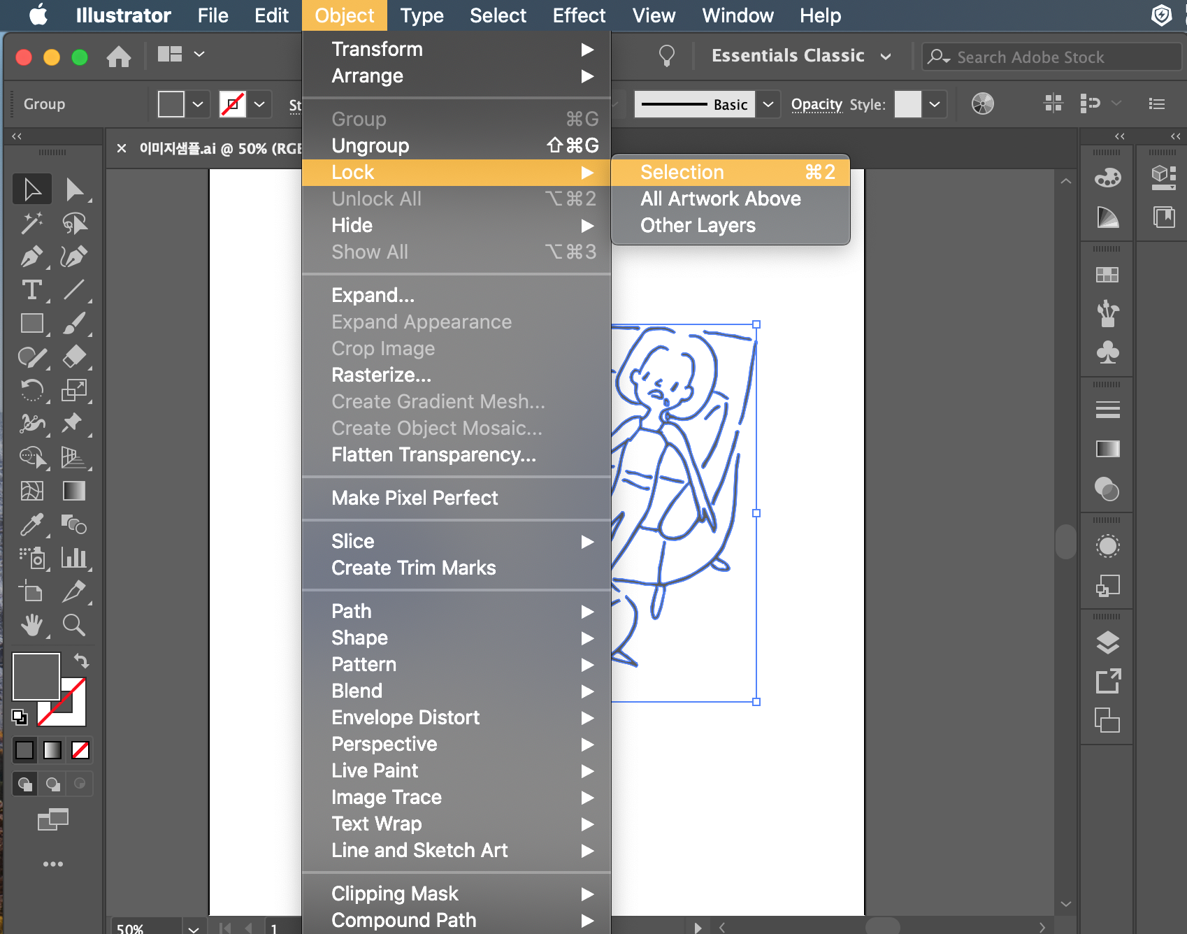Change screen mode icon
Image resolution: width=1187 pixels, height=934 pixels.
[52, 819]
